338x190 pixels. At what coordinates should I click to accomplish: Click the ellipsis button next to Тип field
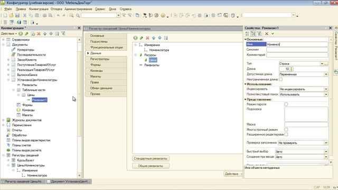click(326, 64)
